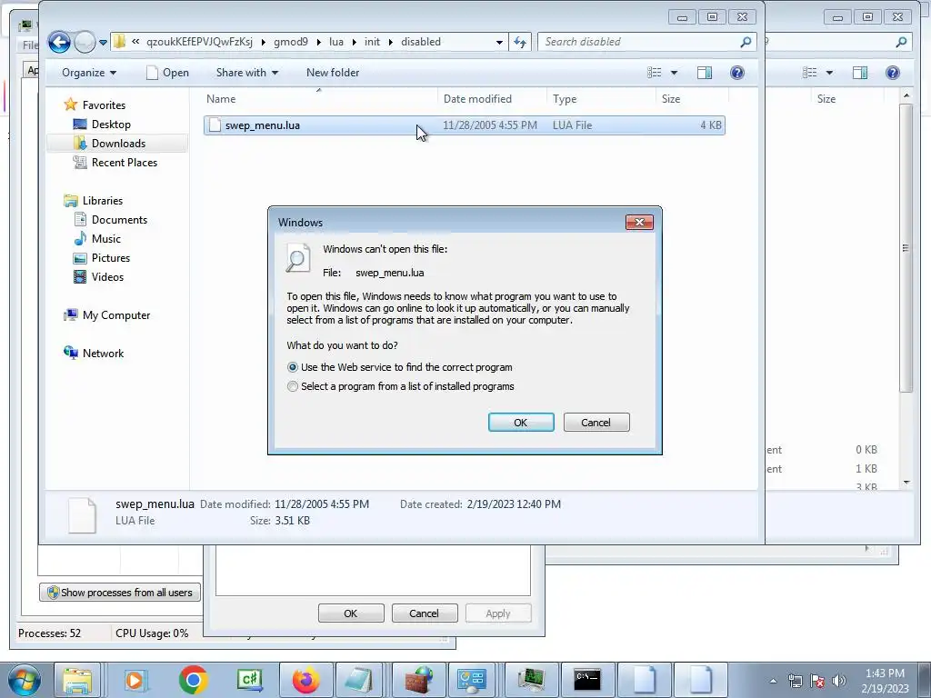Open Firefox from the taskbar

tap(305, 680)
